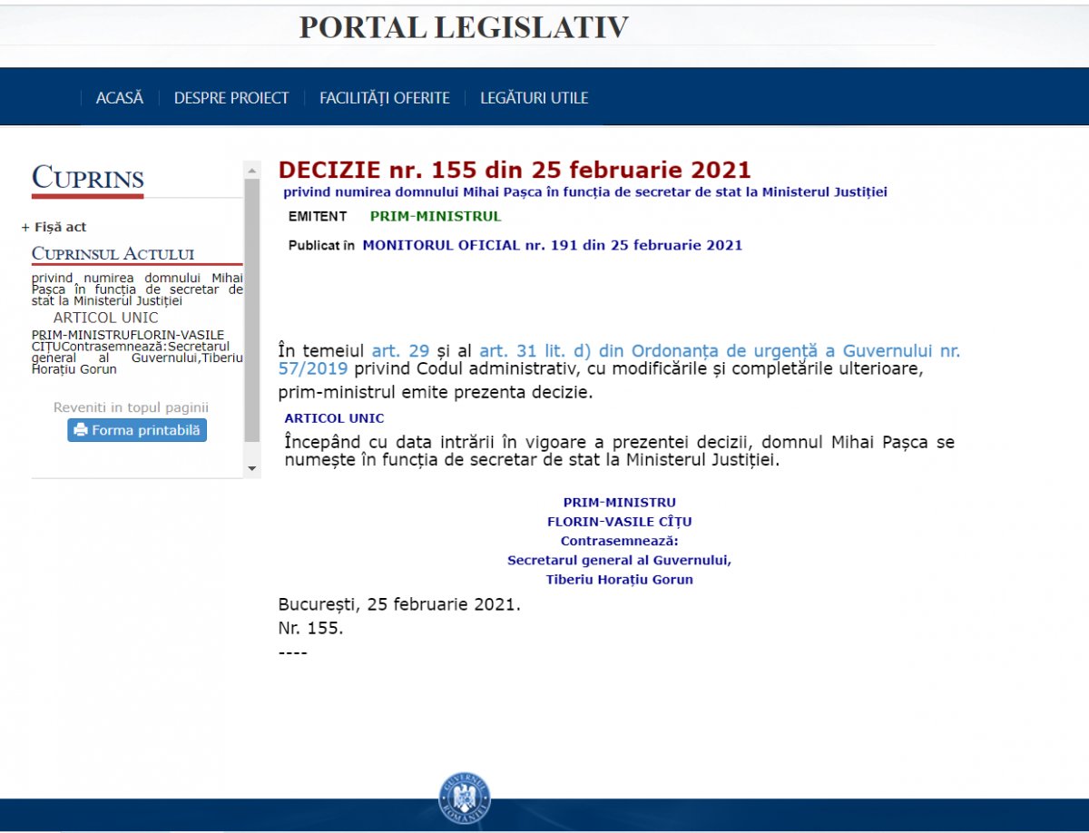Click the 'Nr. 155.' line
The width and height of the screenshot is (1089, 833).
311,627
